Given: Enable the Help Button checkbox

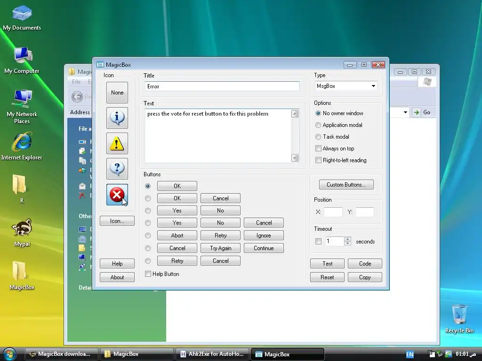Looking at the screenshot, I should [148, 274].
